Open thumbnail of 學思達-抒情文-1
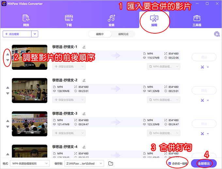Viewport: 222px width, 169px height. 30,57
